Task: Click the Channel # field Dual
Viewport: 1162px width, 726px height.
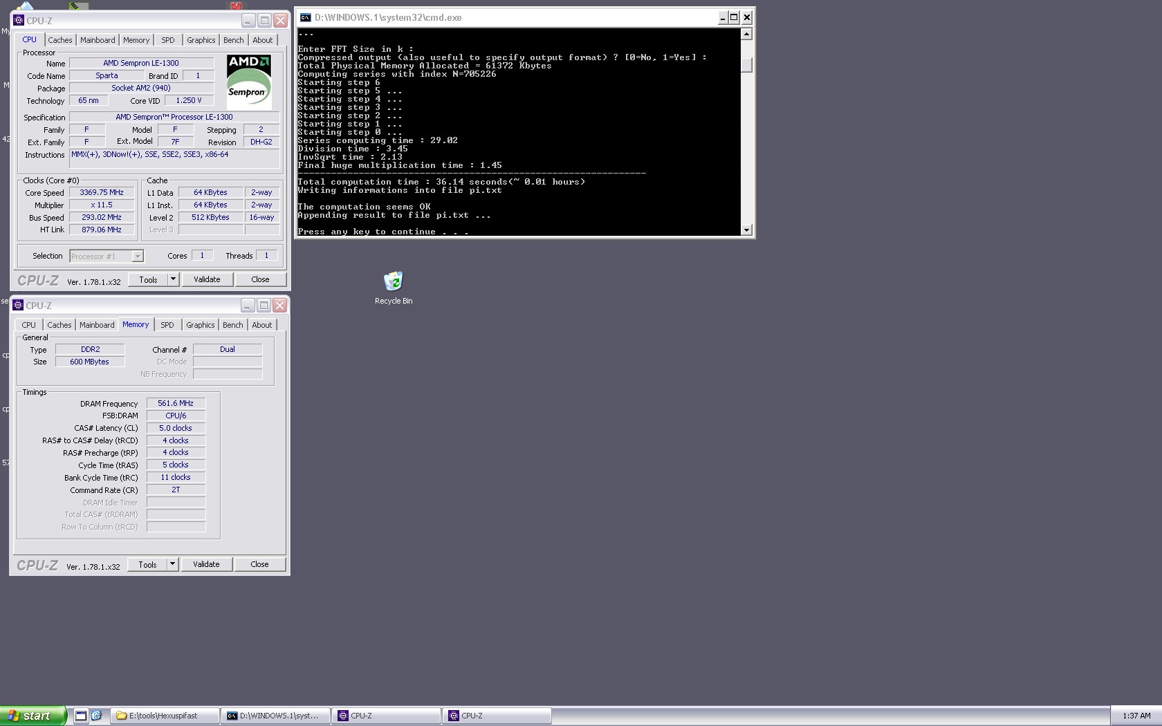Action: coord(228,350)
